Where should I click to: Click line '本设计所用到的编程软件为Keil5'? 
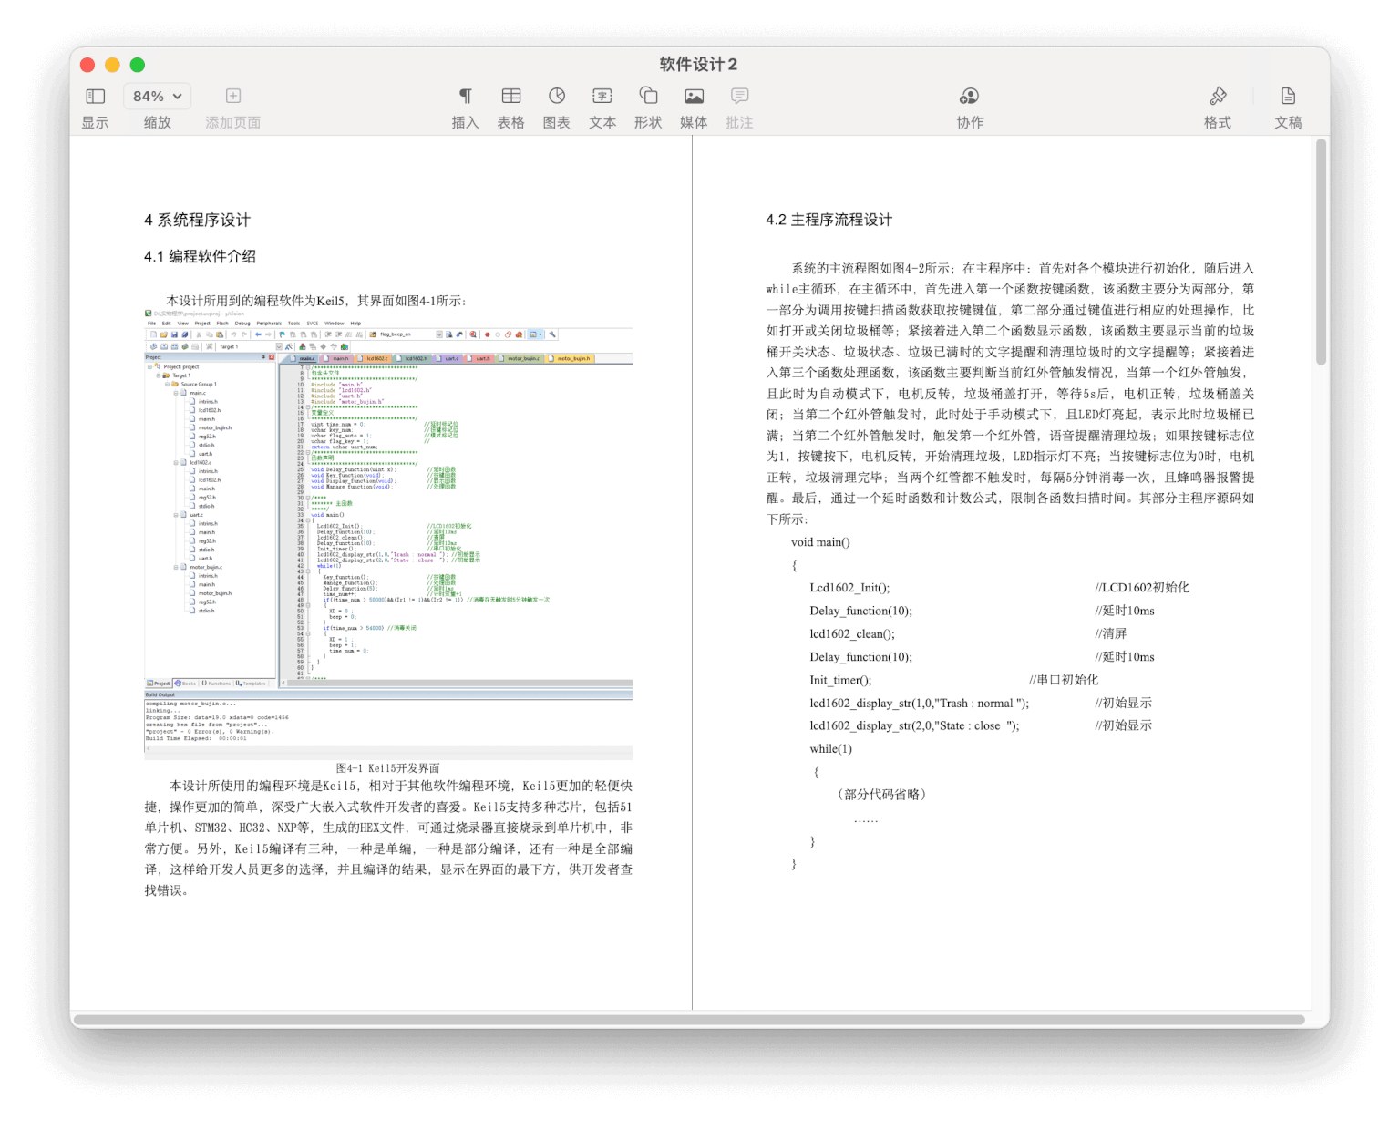(x=315, y=301)
